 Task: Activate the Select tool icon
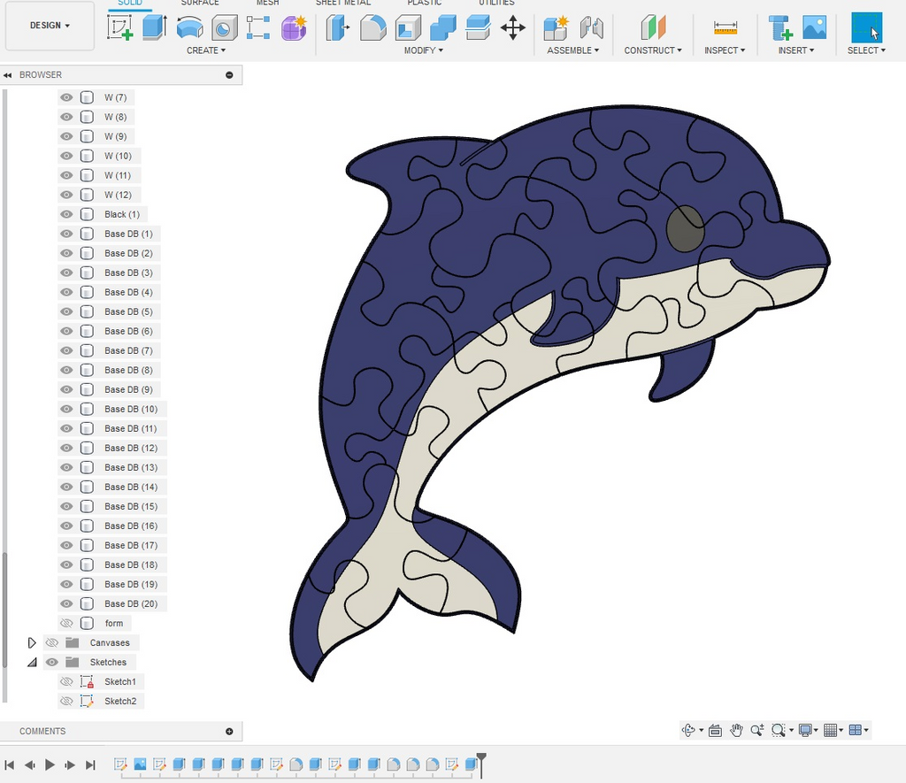pos(866,27)
